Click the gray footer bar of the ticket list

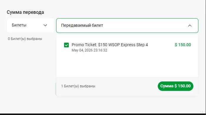pyautogui.click(x=127, y=86)
